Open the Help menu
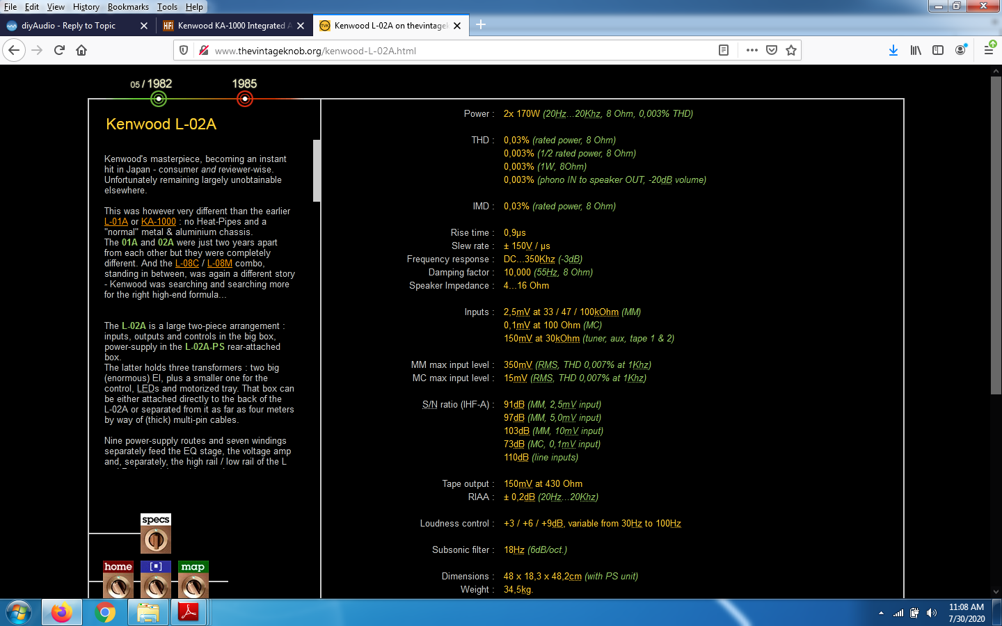 tap(194, 7)
